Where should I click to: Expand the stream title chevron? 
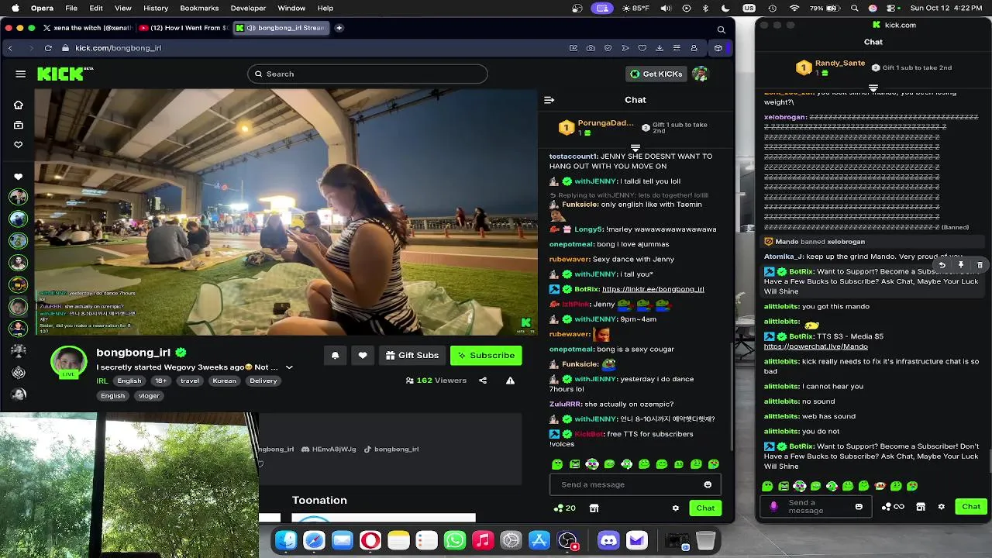(x=289, y=367)
